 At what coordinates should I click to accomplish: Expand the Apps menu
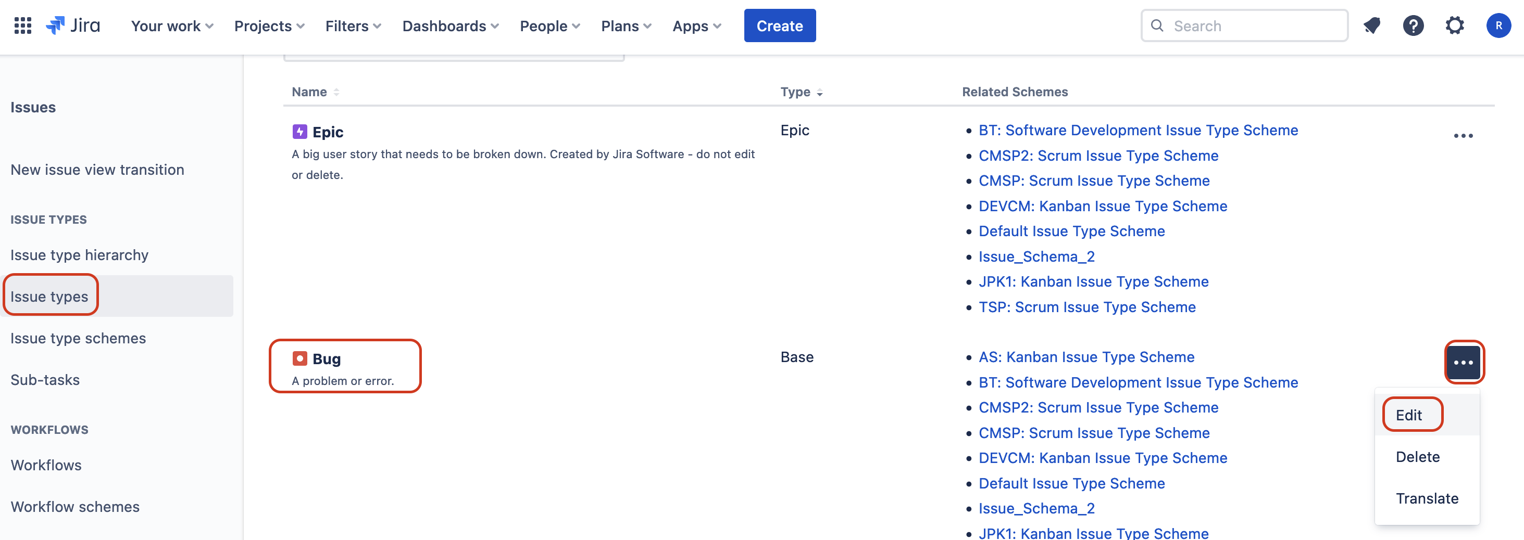point(696,25)
